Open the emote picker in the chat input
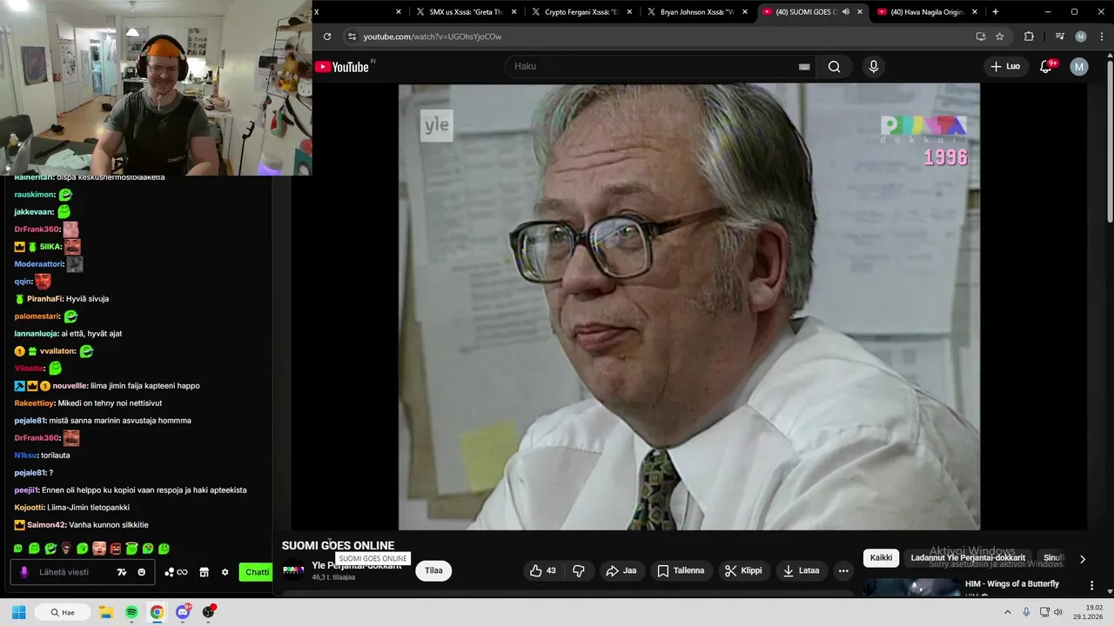 click(142, 572)
